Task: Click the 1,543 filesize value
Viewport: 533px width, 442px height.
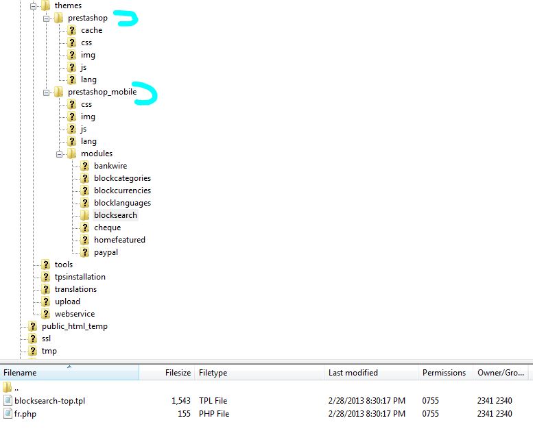Action: 181,401
